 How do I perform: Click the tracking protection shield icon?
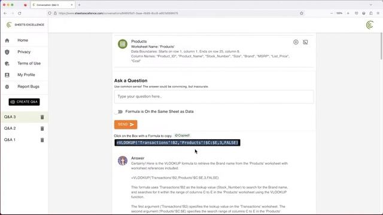click(50, 13)
